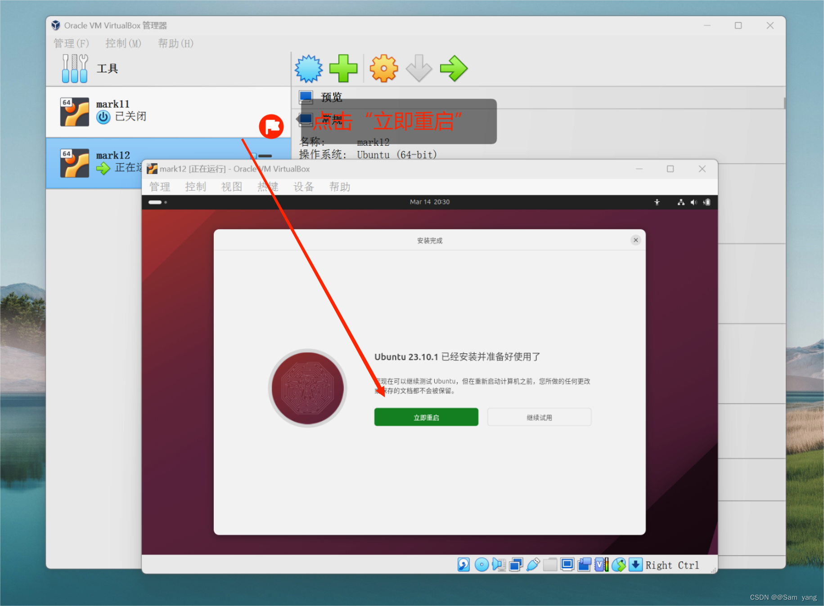The width and height of the screenshot is (824, 606).
Task: Open the 管理(F) menu in VirtualBox Manager
Action: pos(72,43)
